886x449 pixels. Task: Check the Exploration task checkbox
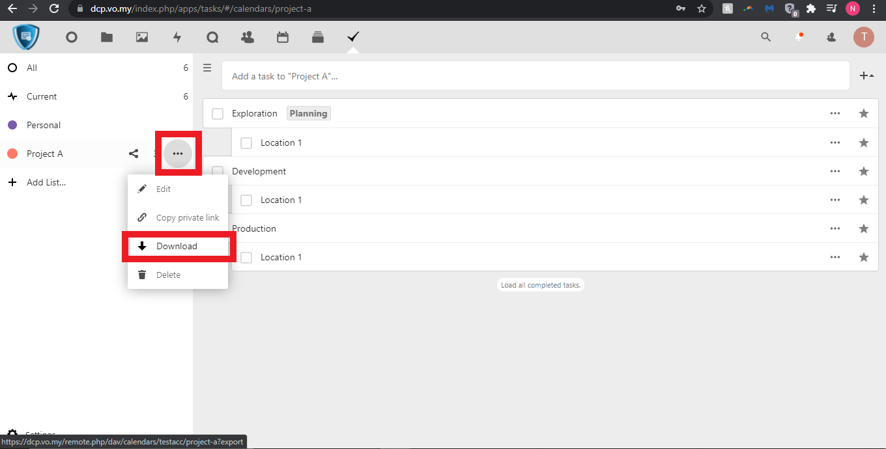point(218,114)
